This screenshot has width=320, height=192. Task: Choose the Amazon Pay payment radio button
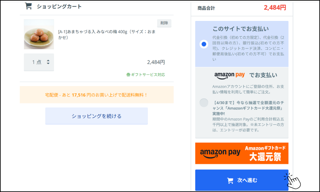204,103
